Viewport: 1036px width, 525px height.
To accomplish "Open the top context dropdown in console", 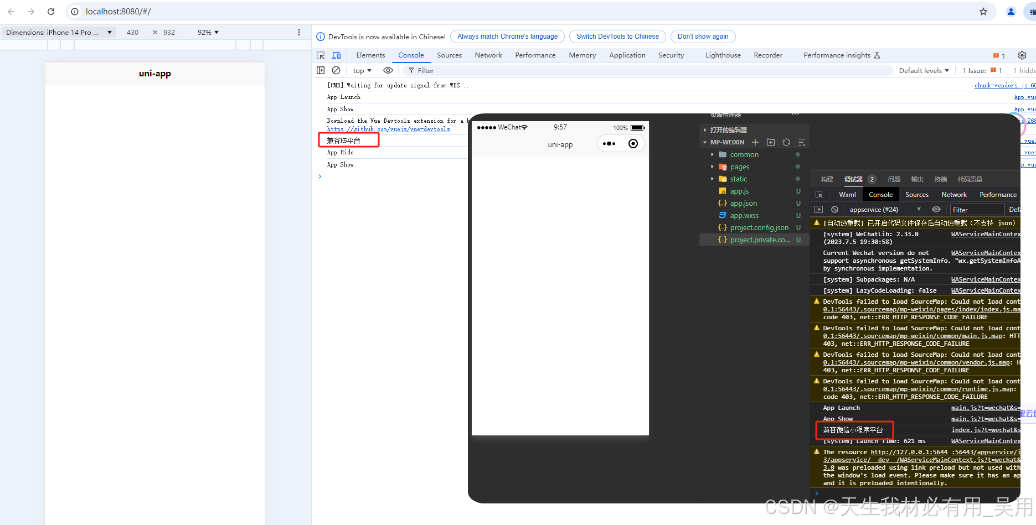I will (x=362, y=70).
